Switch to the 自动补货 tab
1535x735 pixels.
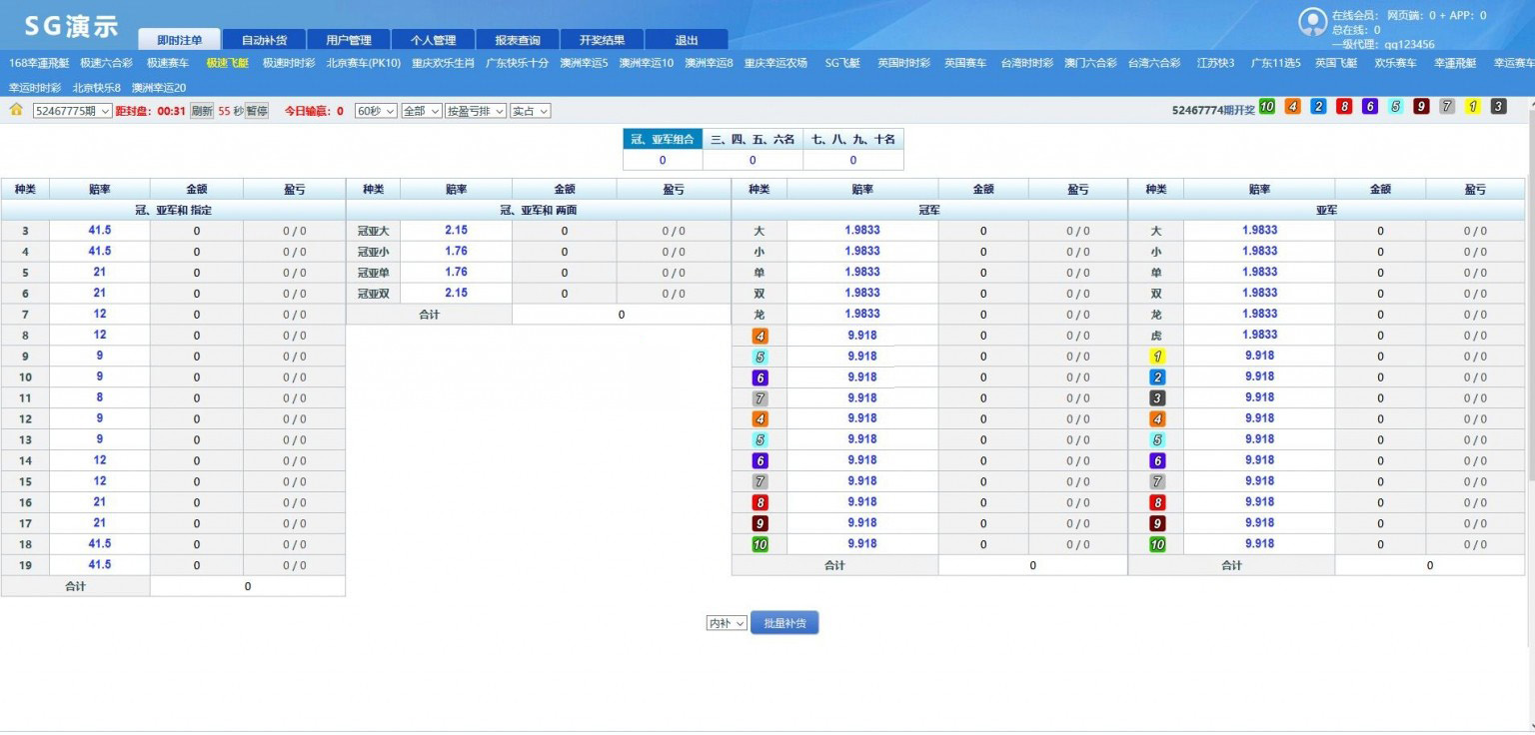pyautogui.click(x=264, y=40)
